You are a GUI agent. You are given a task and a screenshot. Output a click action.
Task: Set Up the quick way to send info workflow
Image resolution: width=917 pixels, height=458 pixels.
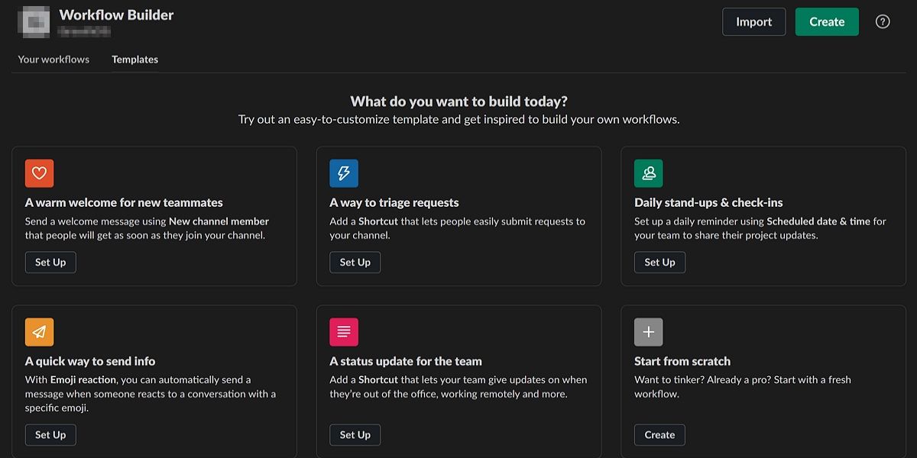[50, 434]
